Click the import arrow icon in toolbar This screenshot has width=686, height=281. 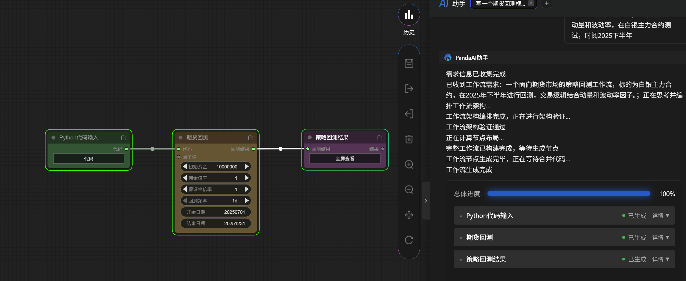[x=409, y=114]
